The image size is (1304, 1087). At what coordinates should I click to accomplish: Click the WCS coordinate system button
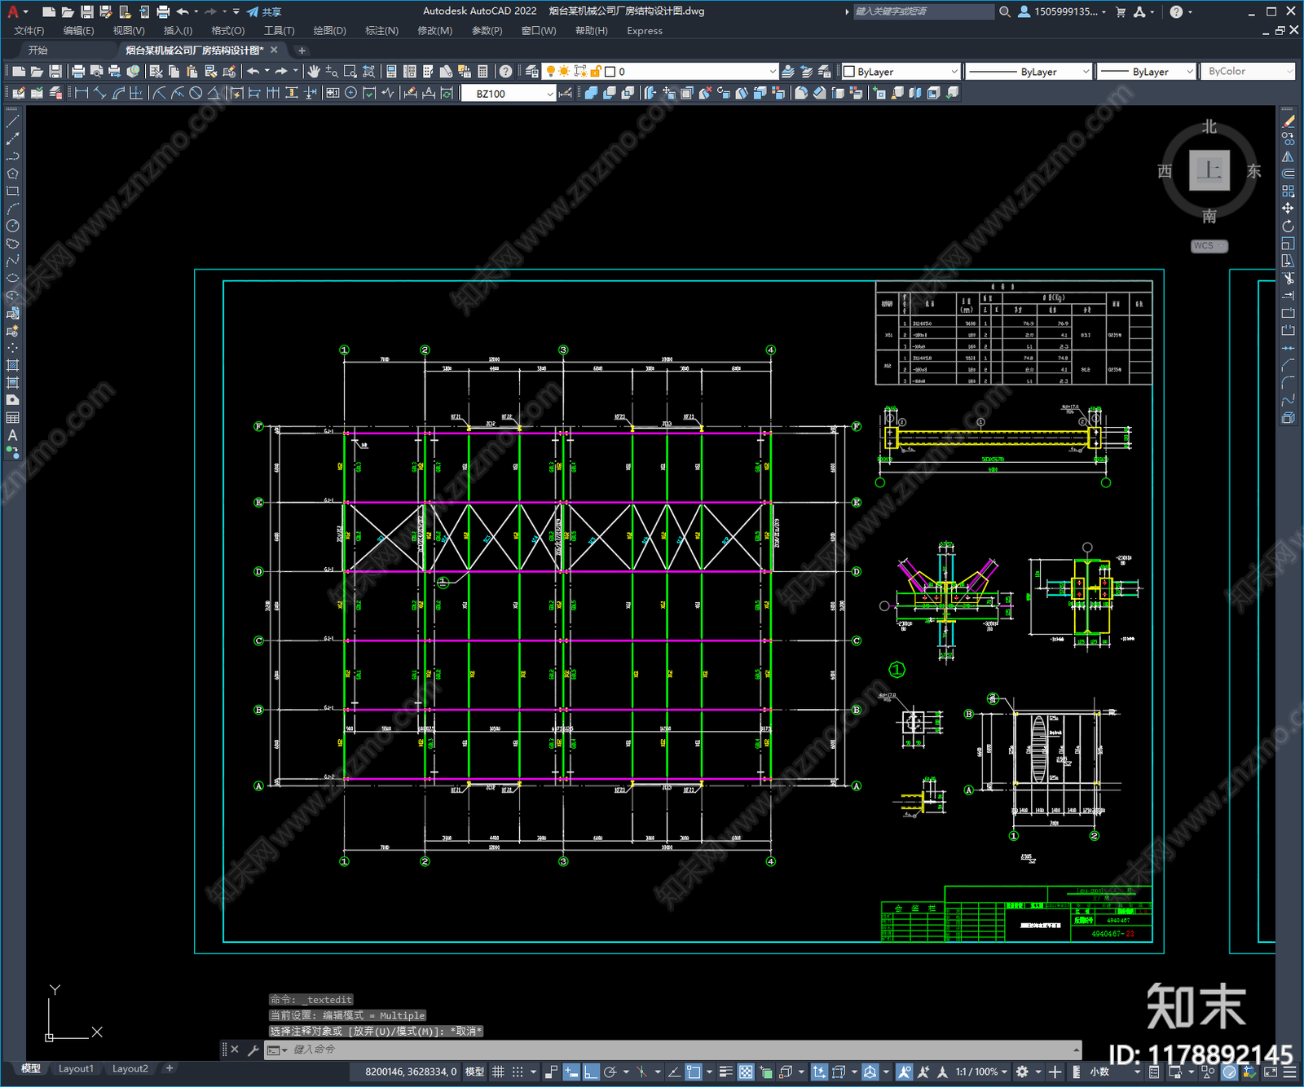pyautogui.click(x=1209, y=246)
